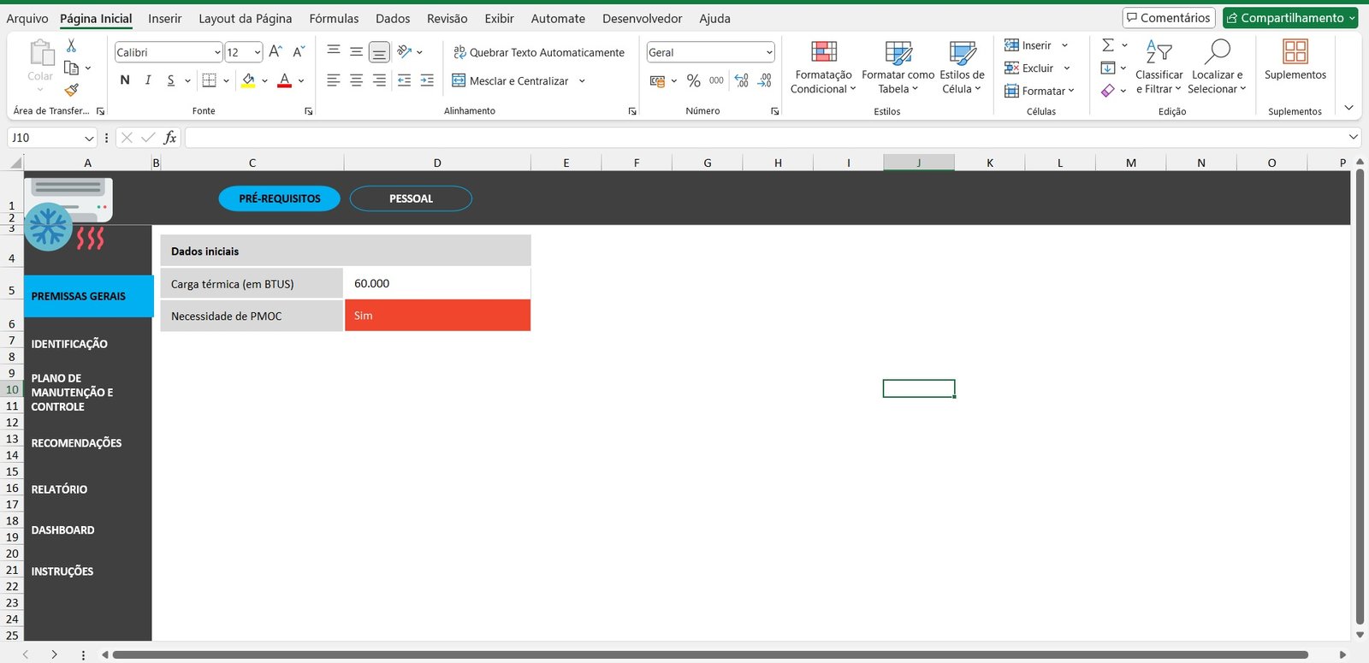Viewport: 1369px width, 663px height.
Task: Click the orientation text rotation icon
Action: coord(405,51)
